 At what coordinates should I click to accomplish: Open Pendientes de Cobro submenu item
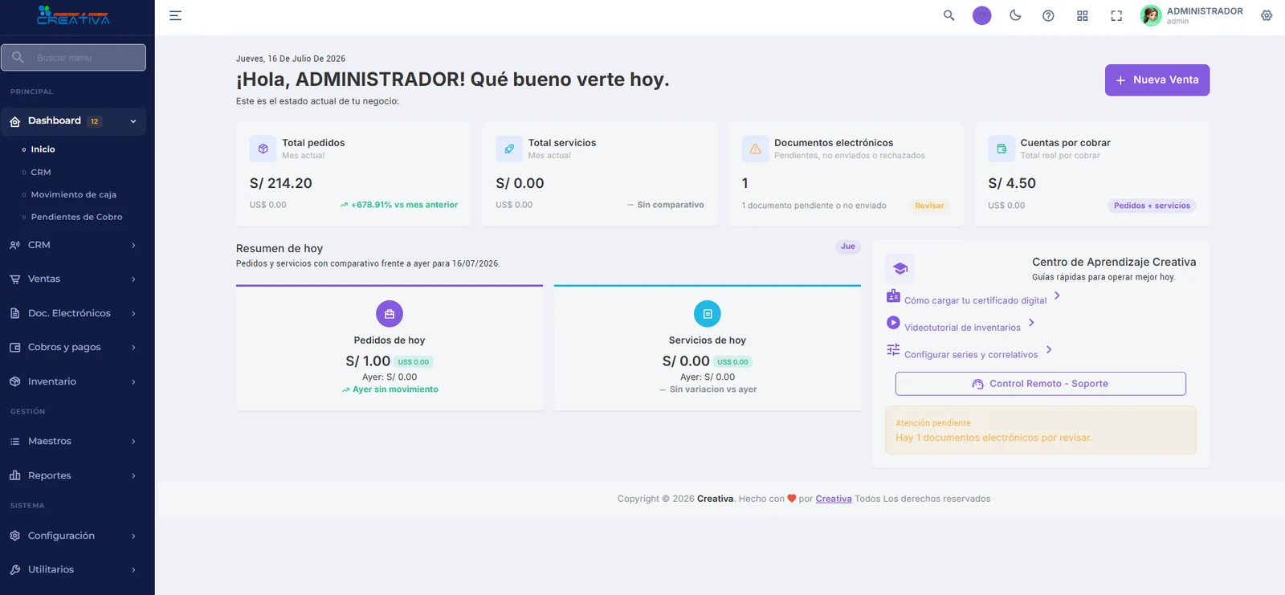[77, 217]
